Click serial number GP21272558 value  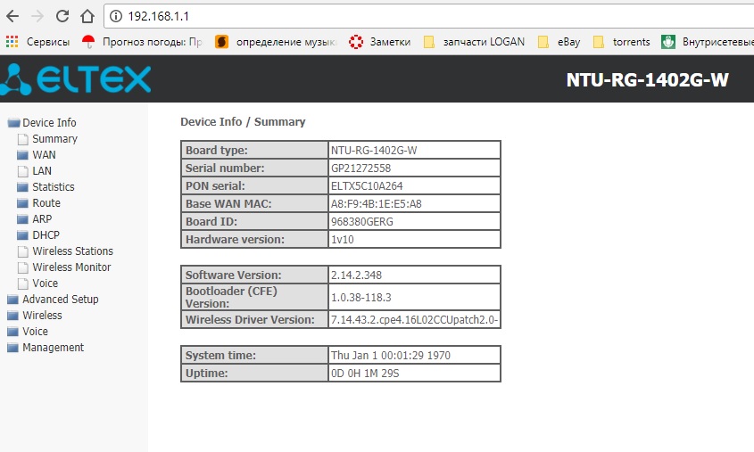pyautogui.click(x=360, y=168)
